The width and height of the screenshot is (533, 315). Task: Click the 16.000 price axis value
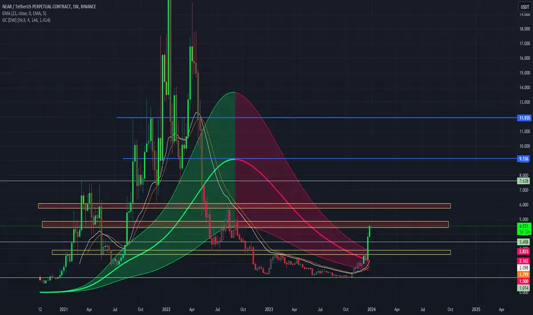(x=524, y=58)
